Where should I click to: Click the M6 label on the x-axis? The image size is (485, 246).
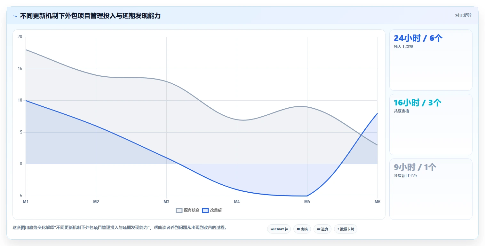pos(378,202)
